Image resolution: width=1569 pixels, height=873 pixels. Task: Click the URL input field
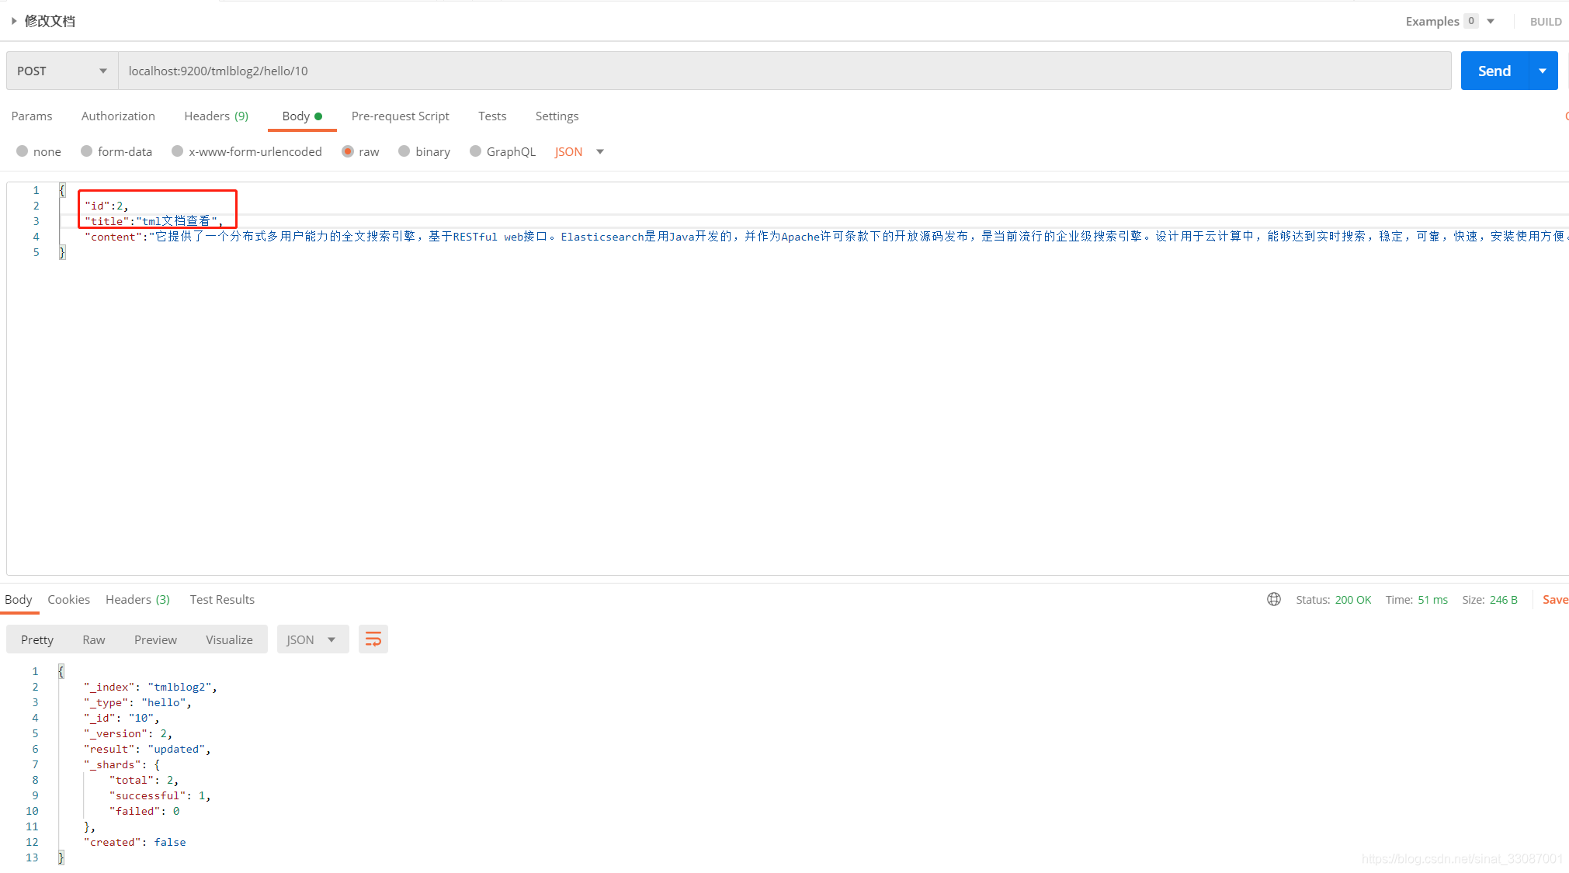783,70
